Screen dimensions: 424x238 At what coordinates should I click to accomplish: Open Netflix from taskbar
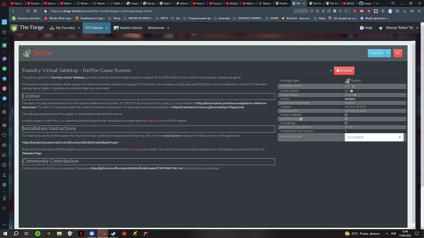(x=81, y=234)
